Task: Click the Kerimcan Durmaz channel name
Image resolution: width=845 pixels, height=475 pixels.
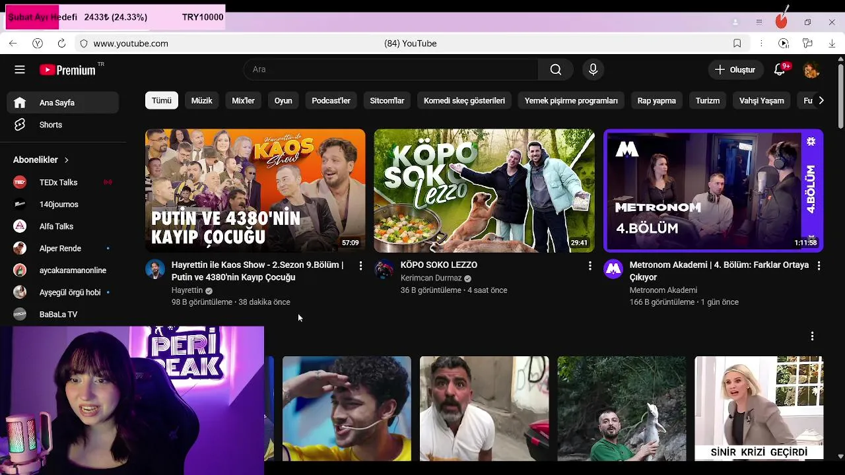Action: tap(431, 278)
